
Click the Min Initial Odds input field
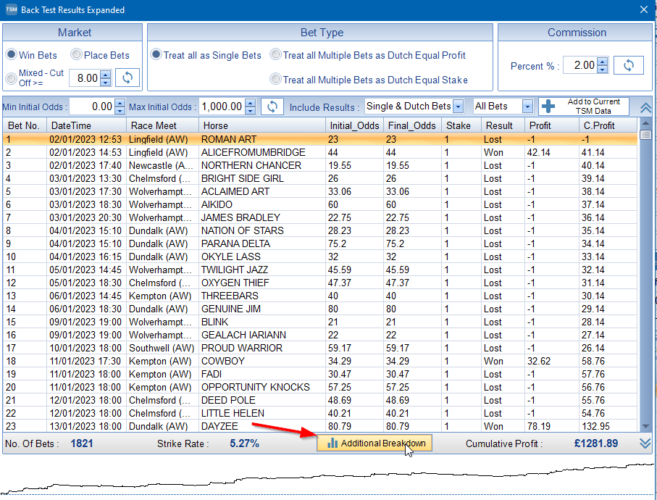[91, 107]
